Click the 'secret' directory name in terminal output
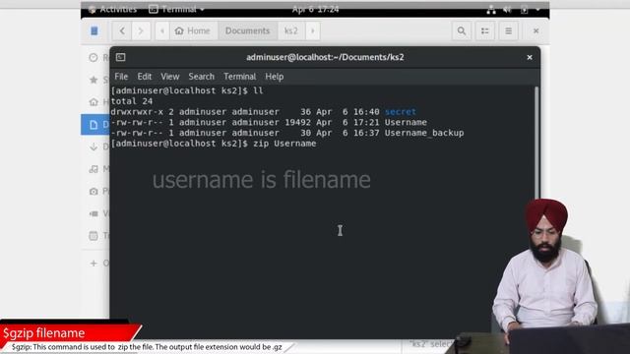The height and width of the screenshot is (354, 630). 401,112
